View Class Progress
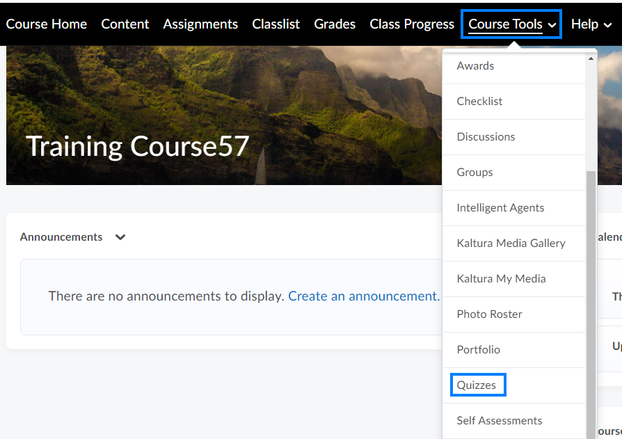This screenshot has width=622, height=439. 412,24
